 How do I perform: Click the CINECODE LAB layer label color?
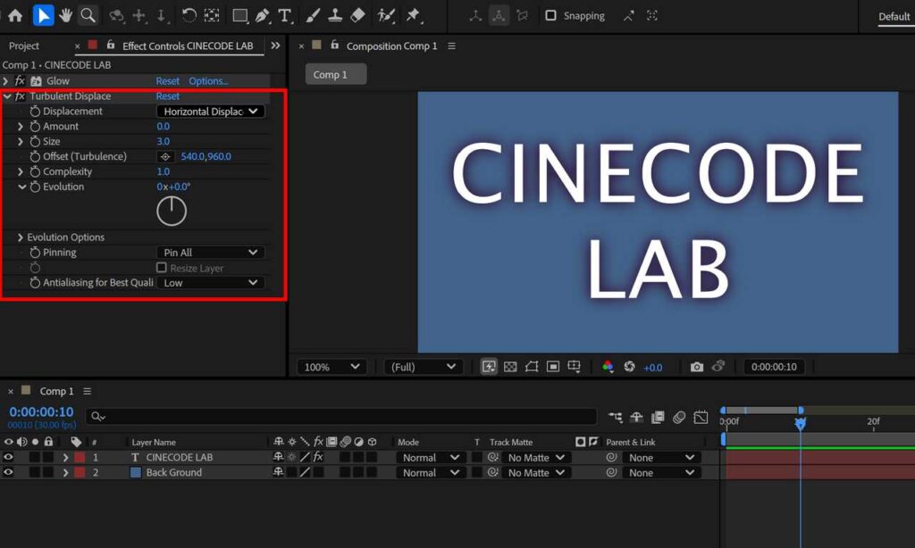[x=80, y=457]
